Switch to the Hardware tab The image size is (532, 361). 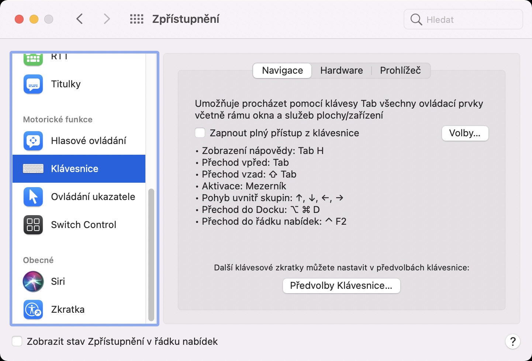[341, 71]
